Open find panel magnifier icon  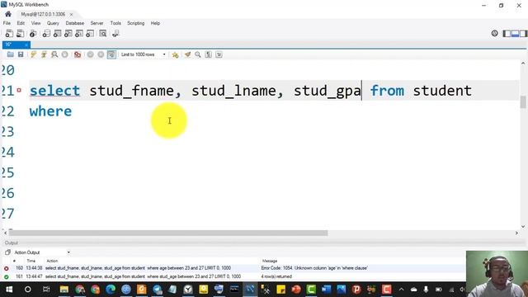click(x=198, y=54)
